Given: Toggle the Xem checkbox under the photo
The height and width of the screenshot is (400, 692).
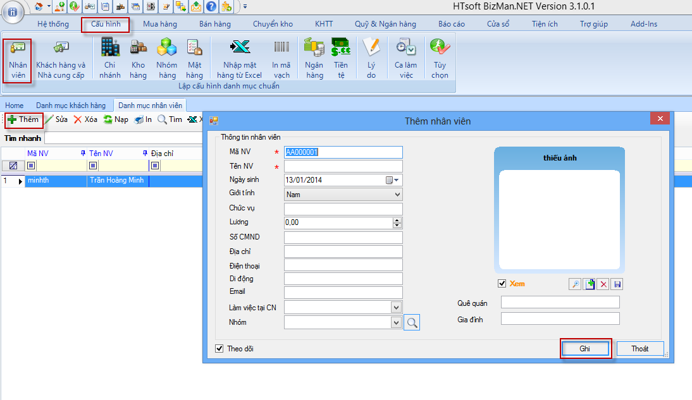Looking at the screenshot, I should click(502, 283).
